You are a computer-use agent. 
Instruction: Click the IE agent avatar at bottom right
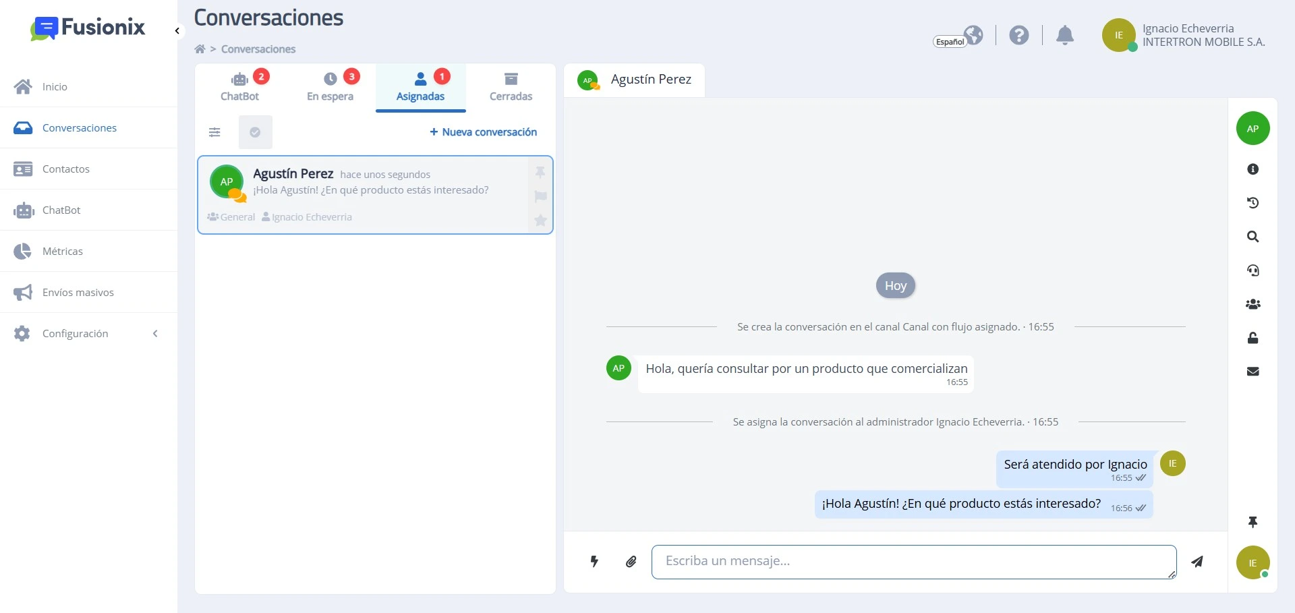[1253, 562]
